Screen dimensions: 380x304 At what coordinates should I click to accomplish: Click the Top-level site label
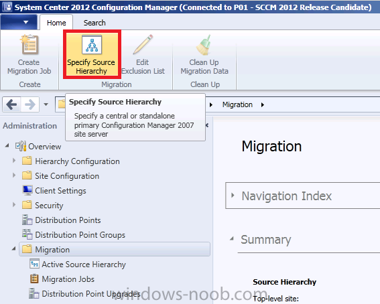276,299
